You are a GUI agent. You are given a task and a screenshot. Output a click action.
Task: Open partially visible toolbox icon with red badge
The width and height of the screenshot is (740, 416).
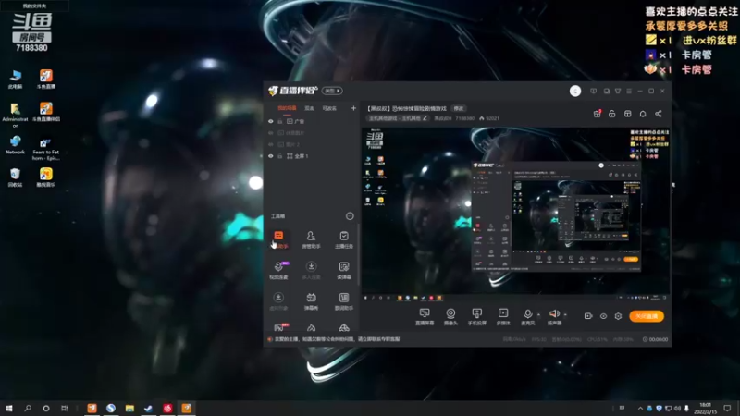coord(280,327)
